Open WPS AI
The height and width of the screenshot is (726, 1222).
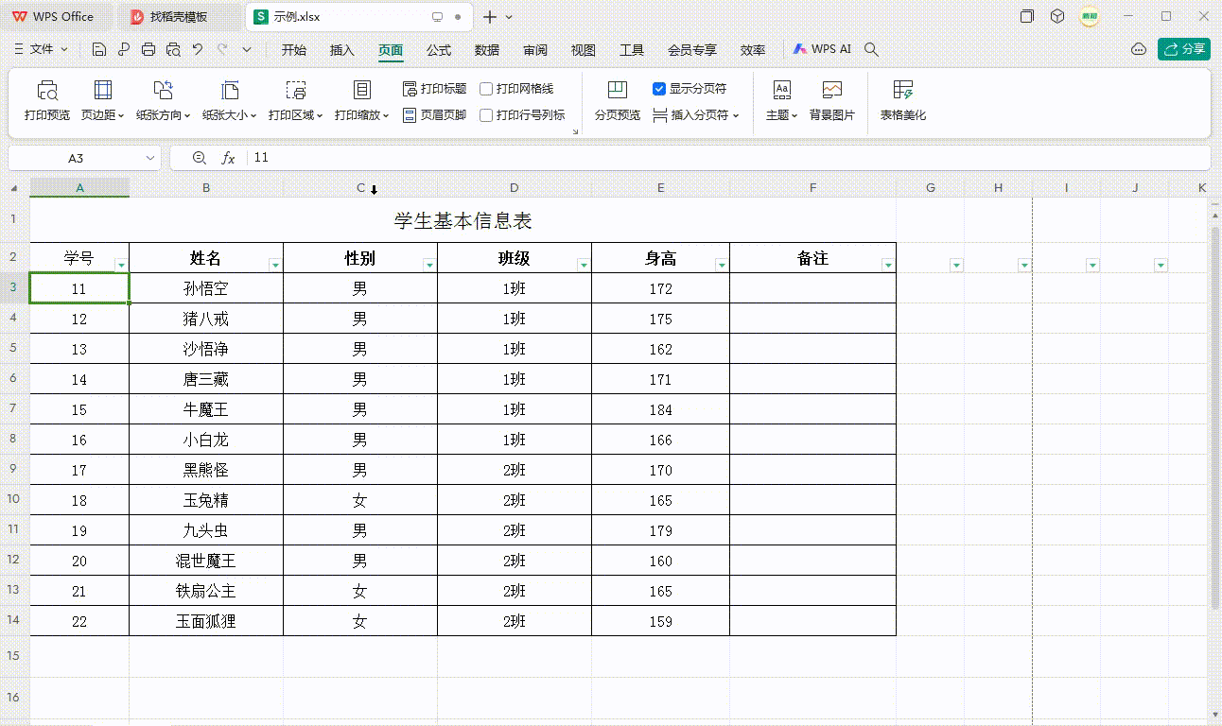[822, 49]
